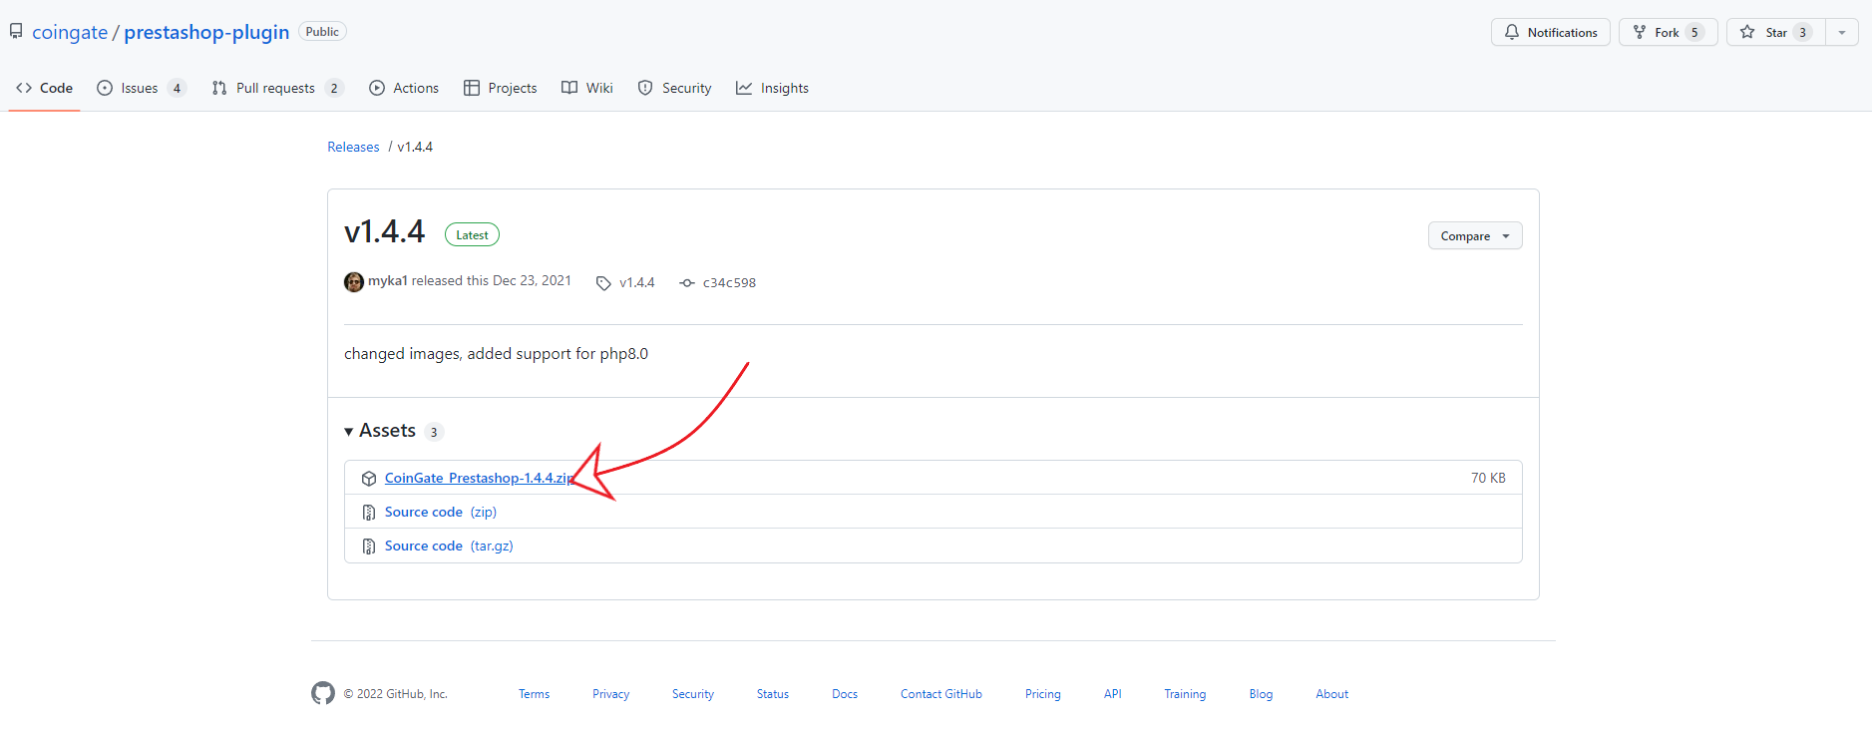Open the Compare dropdown
1872x731 pixels.
tap(1475, 235)
